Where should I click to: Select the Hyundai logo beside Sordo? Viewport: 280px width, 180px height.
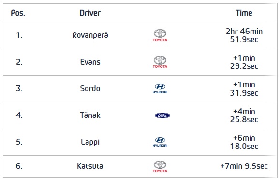pos(160,89)
